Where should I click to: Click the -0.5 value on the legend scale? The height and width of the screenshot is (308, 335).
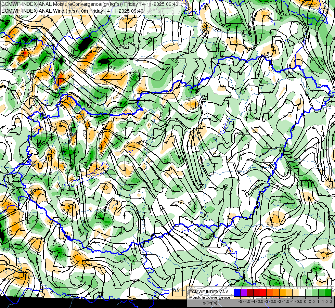click(299, 301)
